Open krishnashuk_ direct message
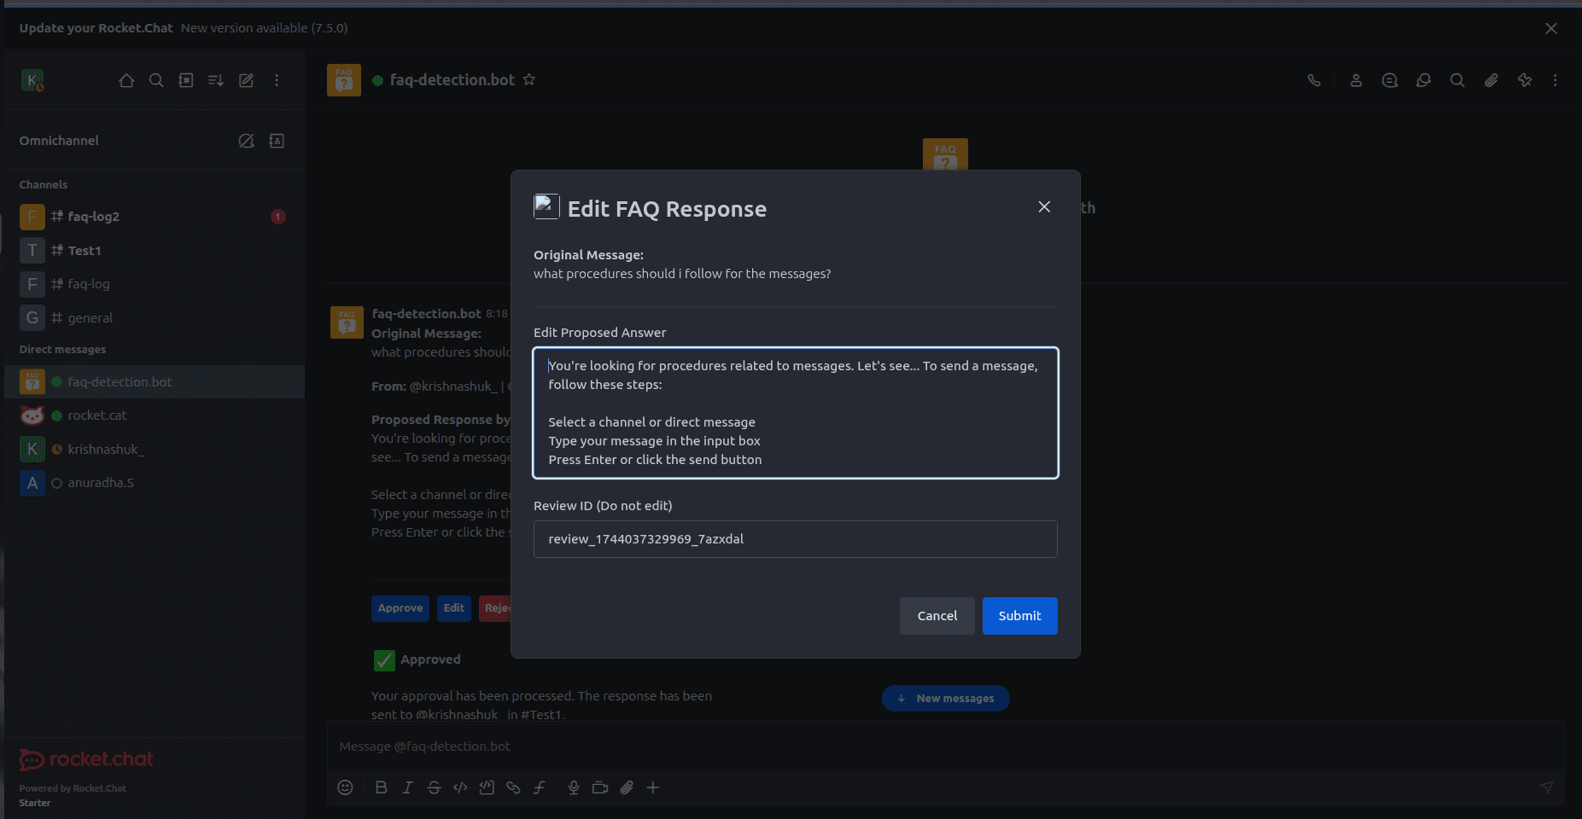This screenshot has height=819, width=1582. (x=154, y=449)
